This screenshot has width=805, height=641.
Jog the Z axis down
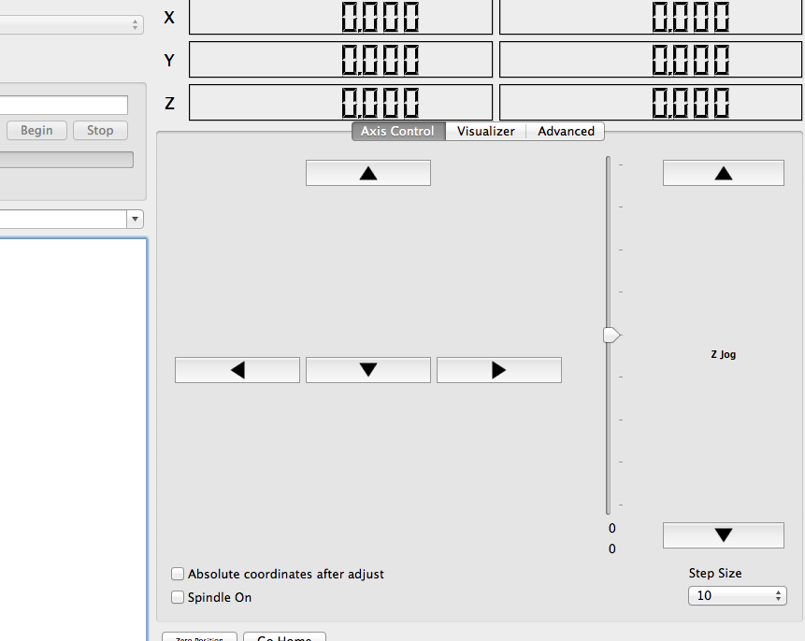(x=723, y=534)
